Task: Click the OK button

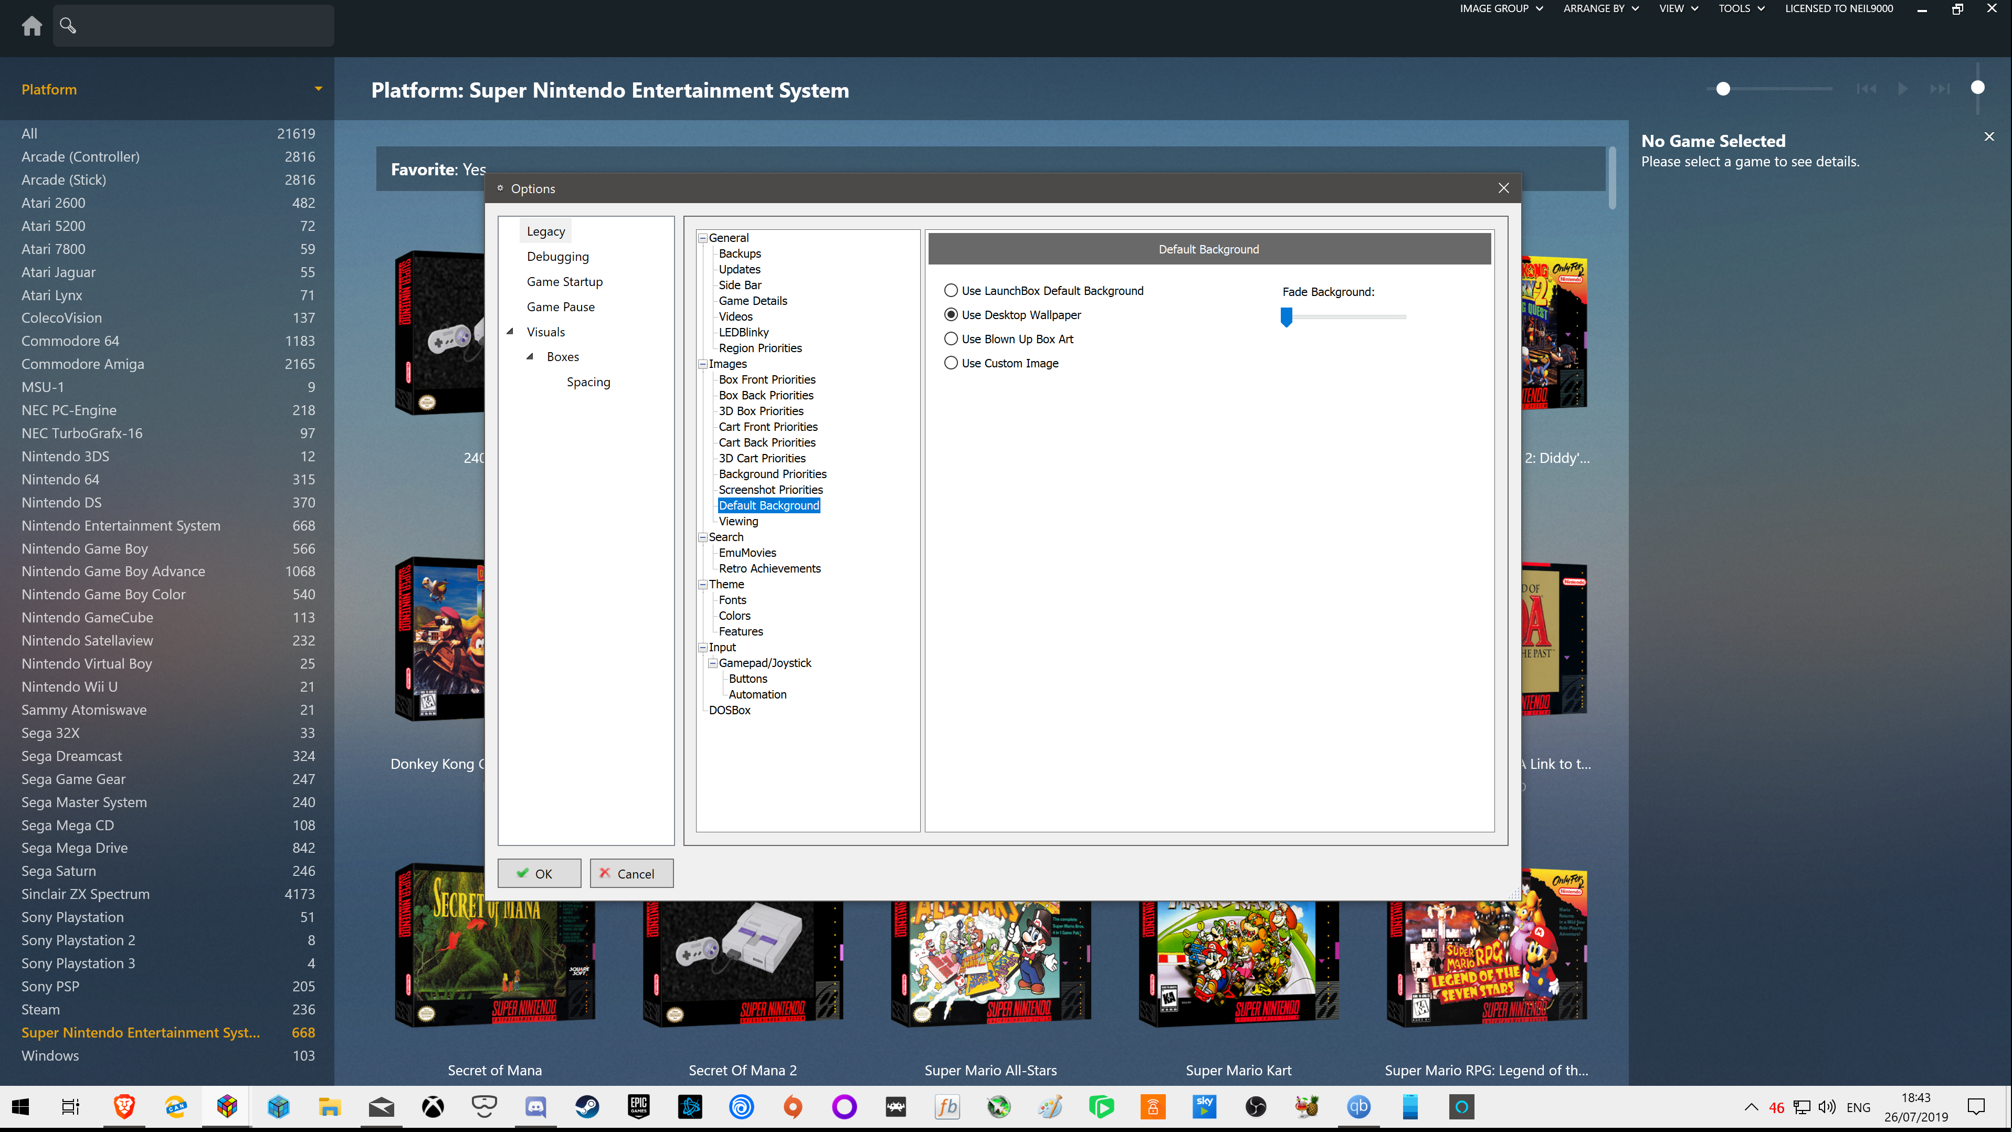Action: click(x=539, y=874)
